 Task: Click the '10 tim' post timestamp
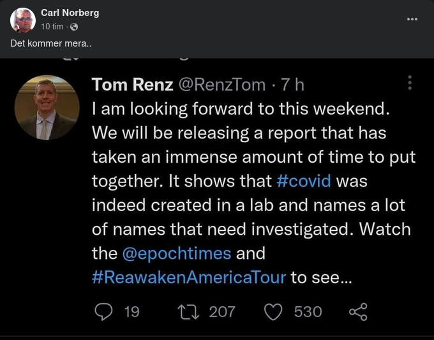52,27
